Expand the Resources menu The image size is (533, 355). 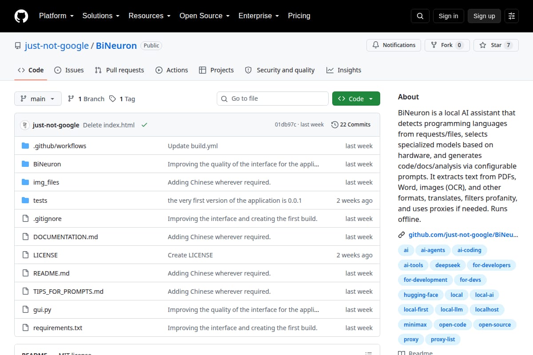pyautogui.click(x=150, y=16)
